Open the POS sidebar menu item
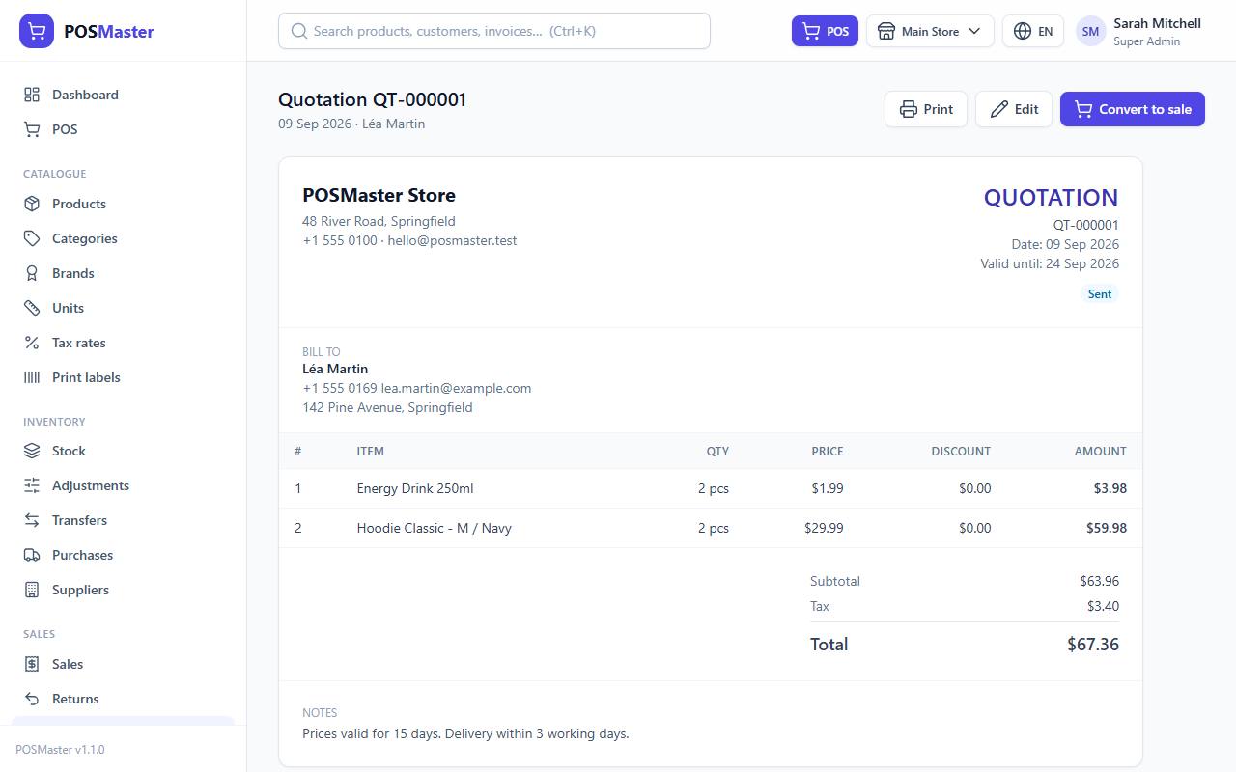1236x772 pixels. tap(124, 129)
